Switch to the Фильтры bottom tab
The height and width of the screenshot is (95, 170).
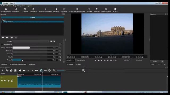(x=32, y=64)
